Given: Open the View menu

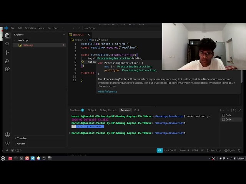Looking at the screenshot, I should click(42, 28).
